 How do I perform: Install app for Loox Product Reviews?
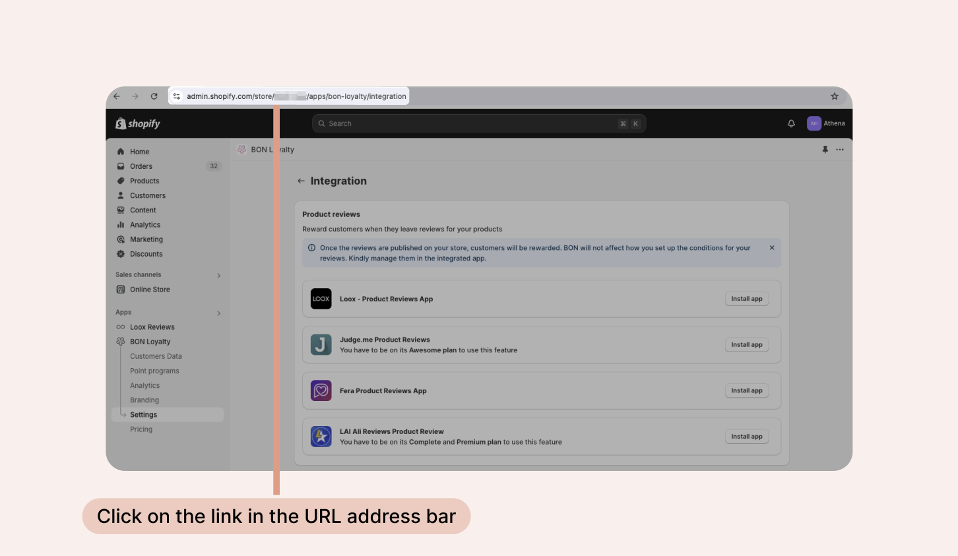[x=747, y=299]
